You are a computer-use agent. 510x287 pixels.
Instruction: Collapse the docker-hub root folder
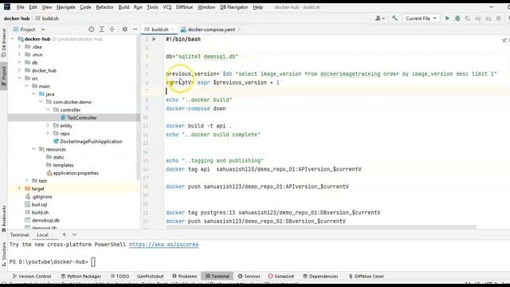(13, 39)
